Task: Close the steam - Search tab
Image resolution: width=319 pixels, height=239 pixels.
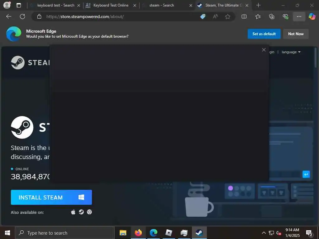Action: click(191, 6)
